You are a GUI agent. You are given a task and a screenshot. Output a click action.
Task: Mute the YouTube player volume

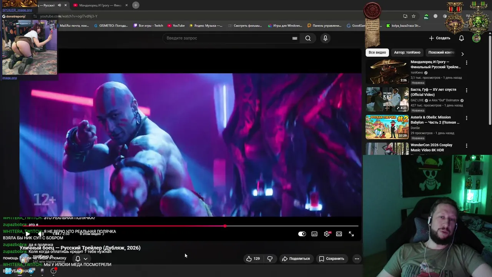40,234
